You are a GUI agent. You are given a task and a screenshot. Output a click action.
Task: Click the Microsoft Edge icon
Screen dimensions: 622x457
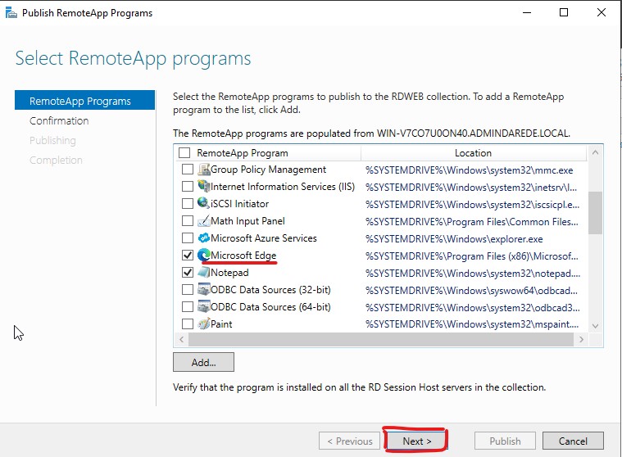coord(203,255)
